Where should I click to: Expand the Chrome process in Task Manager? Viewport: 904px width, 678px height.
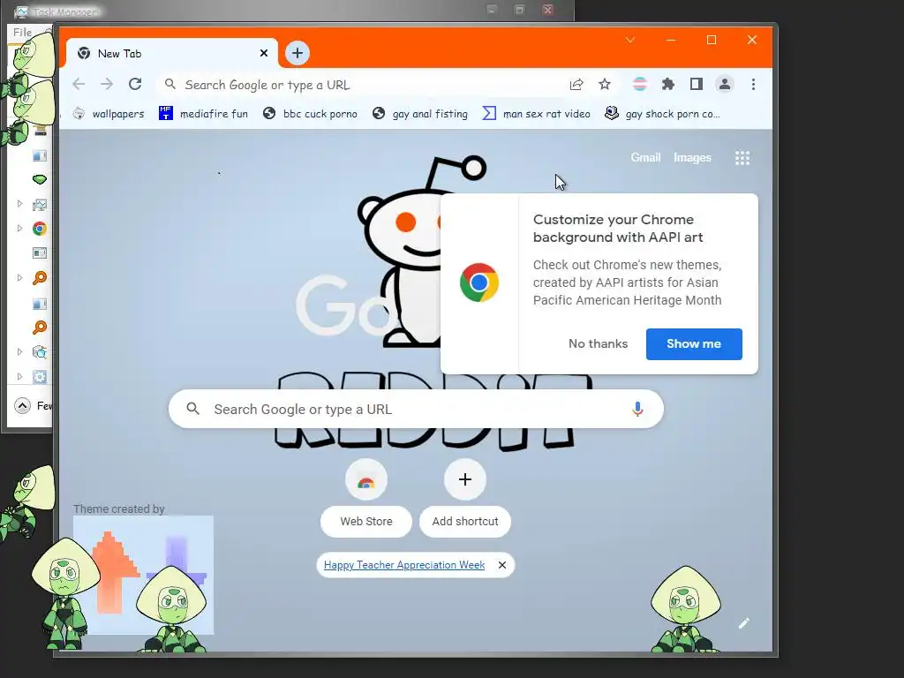coord(19,229)
